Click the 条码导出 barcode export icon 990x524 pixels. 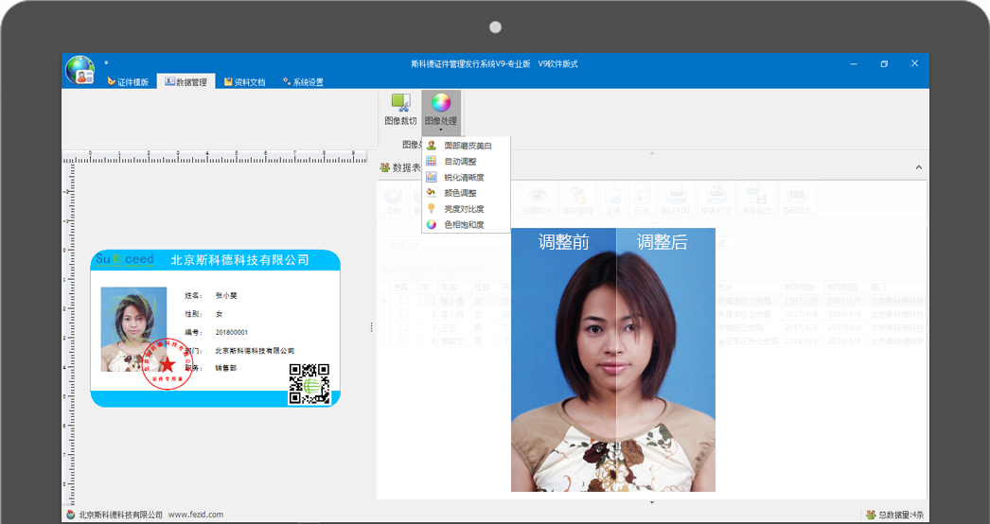[x=797, y=201]
